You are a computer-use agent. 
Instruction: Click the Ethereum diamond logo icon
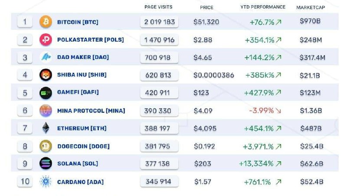point(46,128)
